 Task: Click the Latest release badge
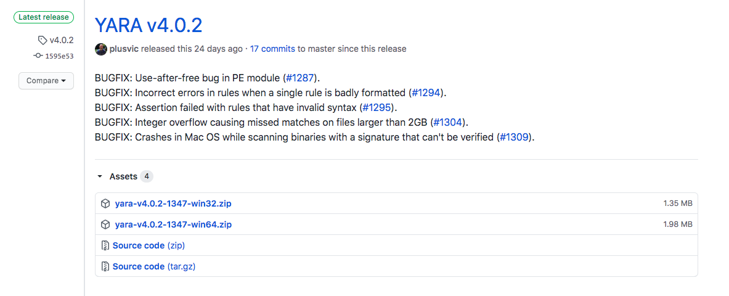(43, 17)
